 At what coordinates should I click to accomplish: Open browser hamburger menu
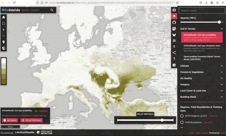(x=223, y=3)
